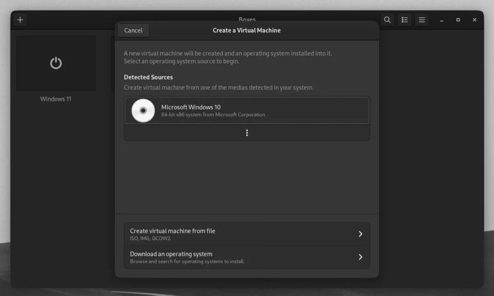Viewport: 494px width, 296px height.
Task: Click the chevron beside Create virtual machine from file
Action: 360,234
